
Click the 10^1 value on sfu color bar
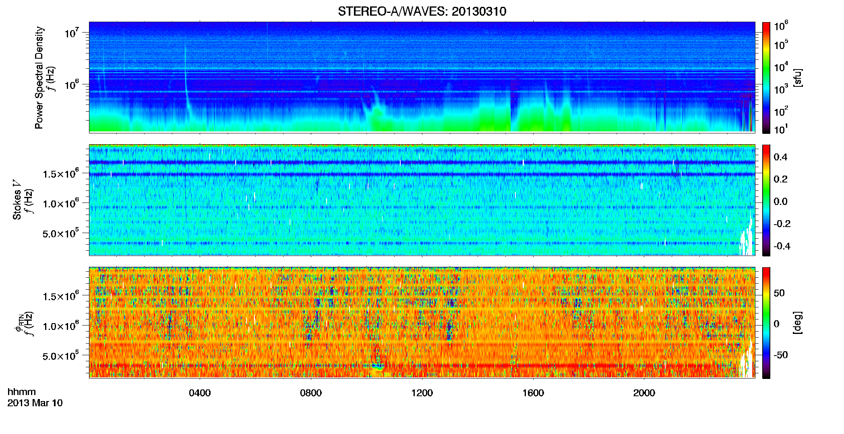click(x=781, y=129)
